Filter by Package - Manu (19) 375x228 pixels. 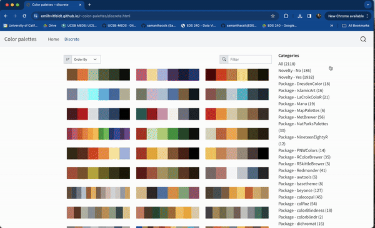coord(296,104)
